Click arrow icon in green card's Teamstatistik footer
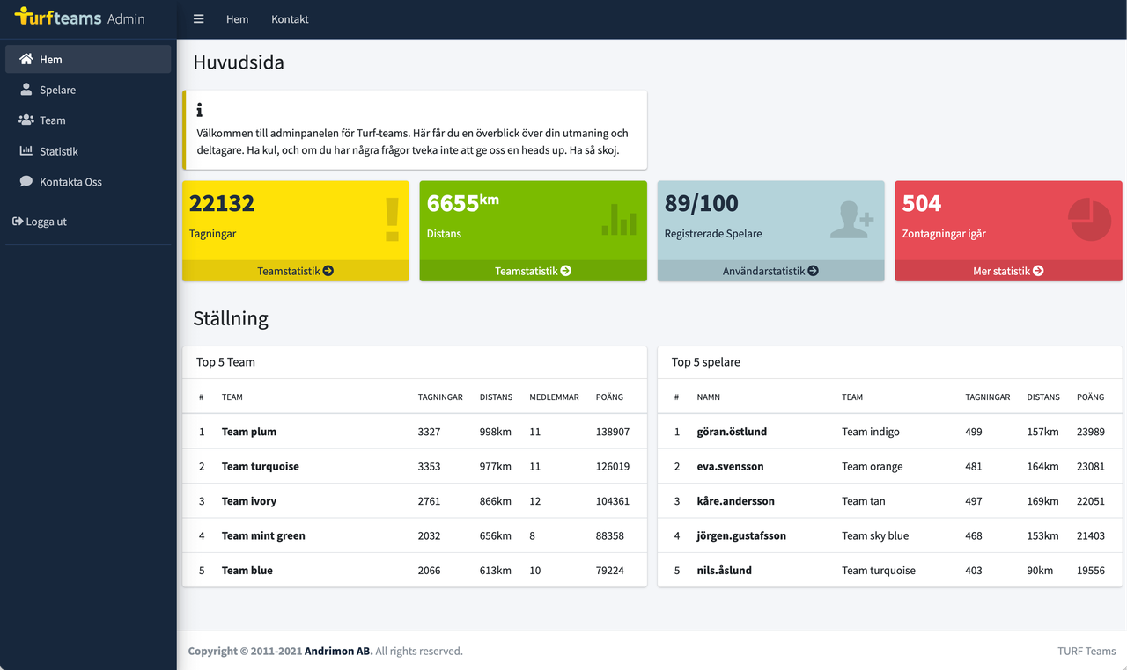 tap(566, 271)
